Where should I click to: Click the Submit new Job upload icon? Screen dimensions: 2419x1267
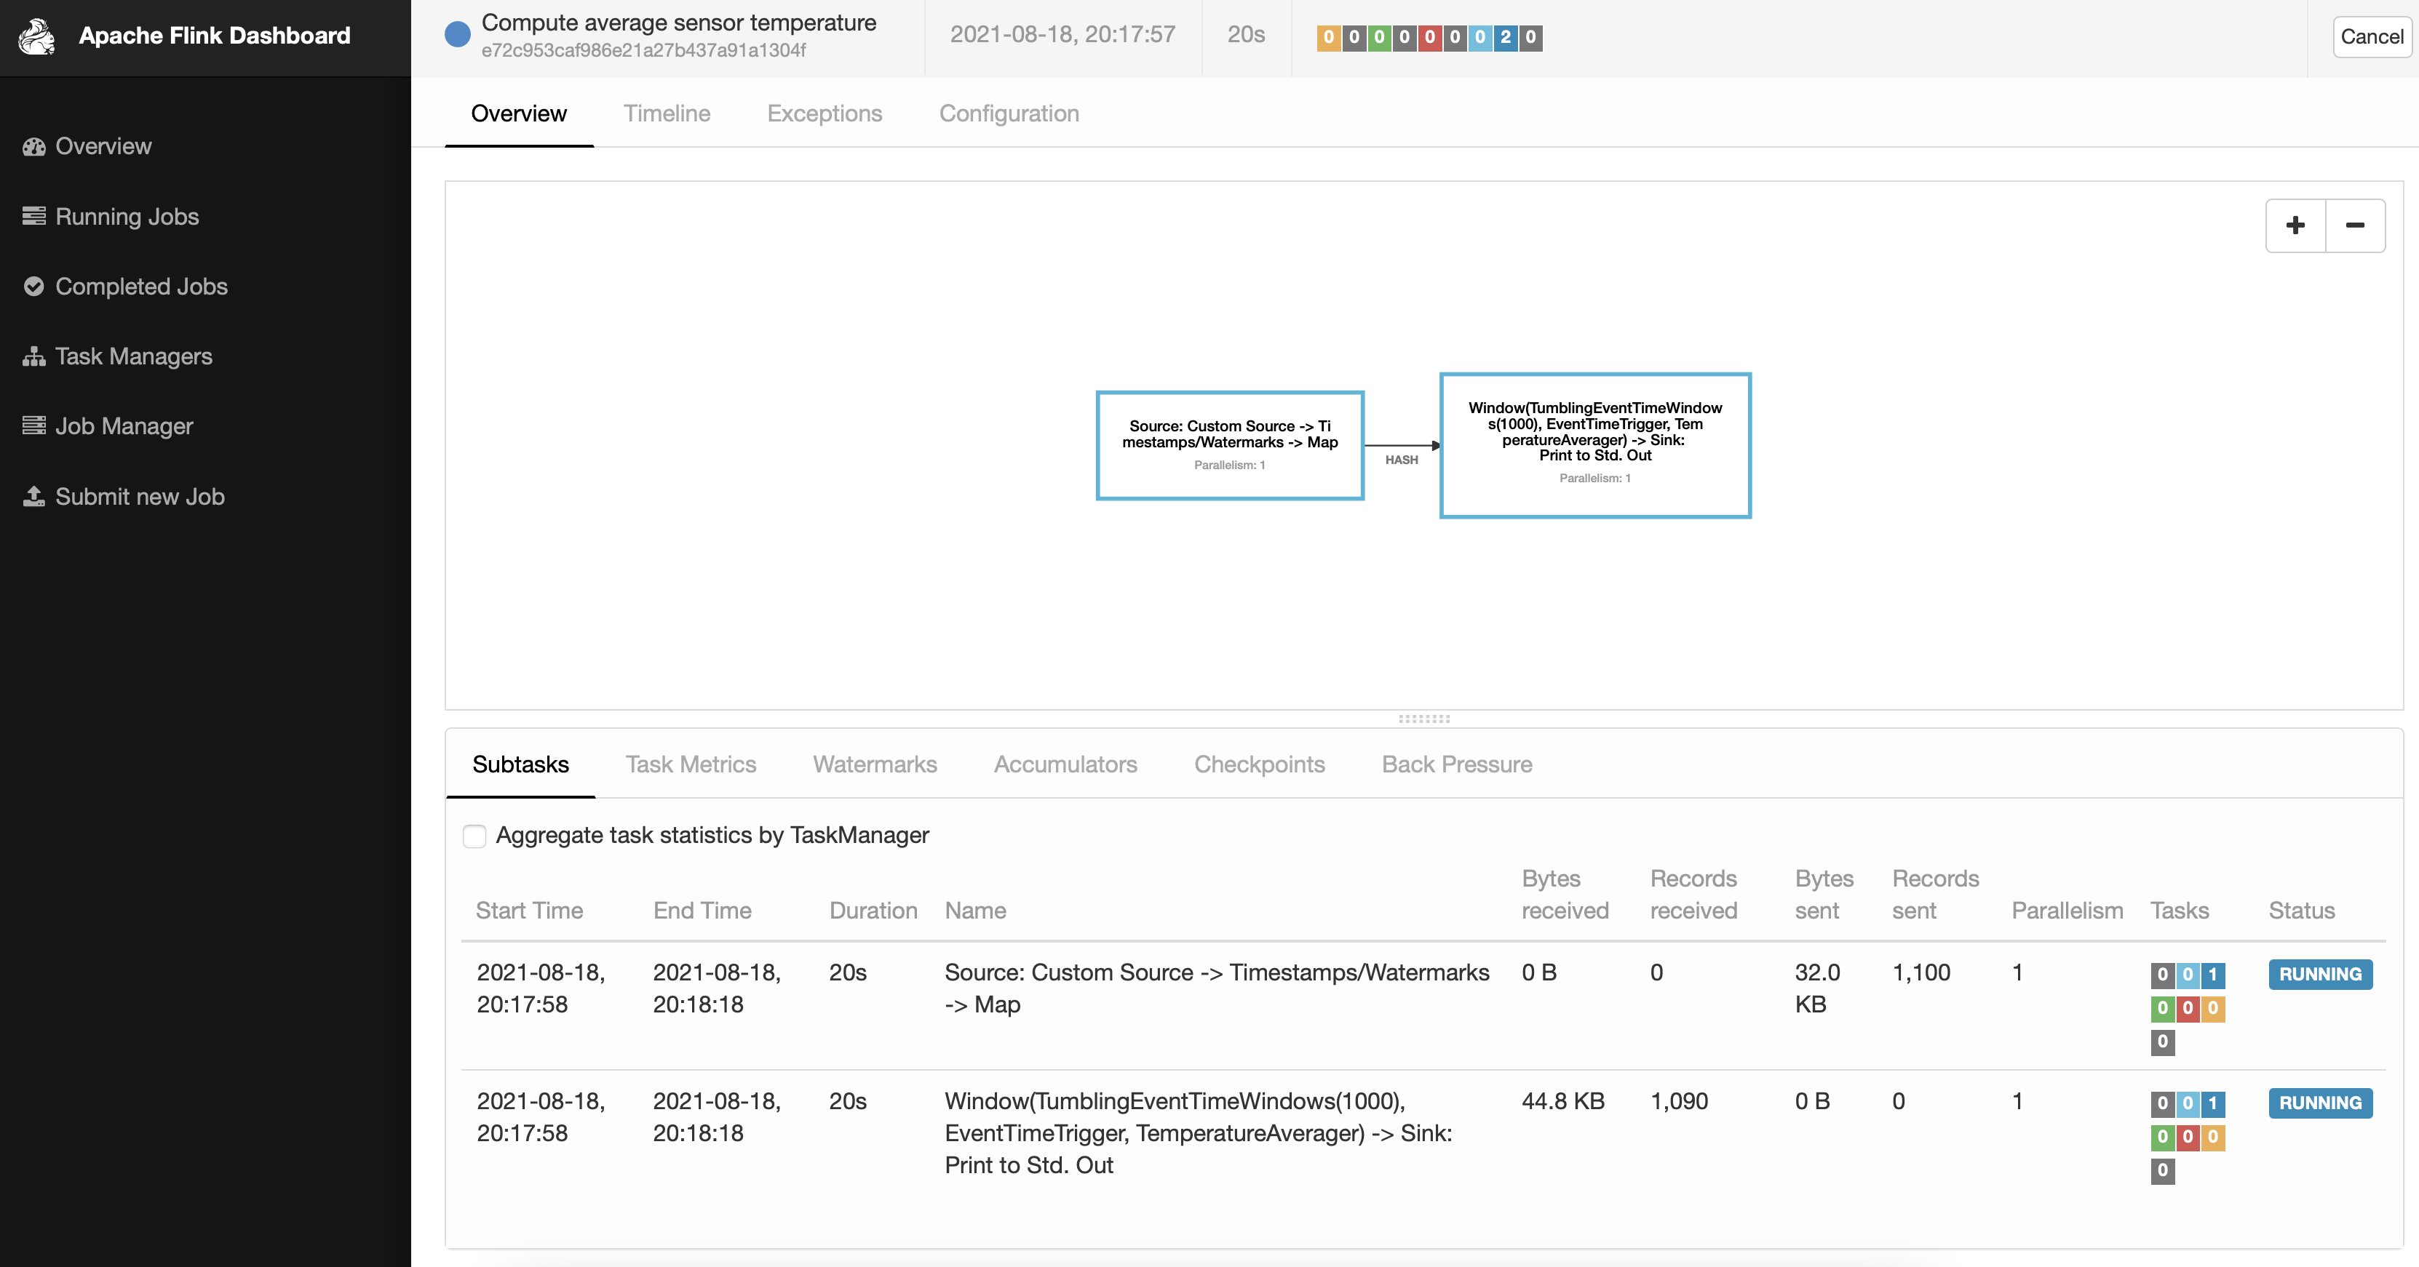[x=33, y=495]
